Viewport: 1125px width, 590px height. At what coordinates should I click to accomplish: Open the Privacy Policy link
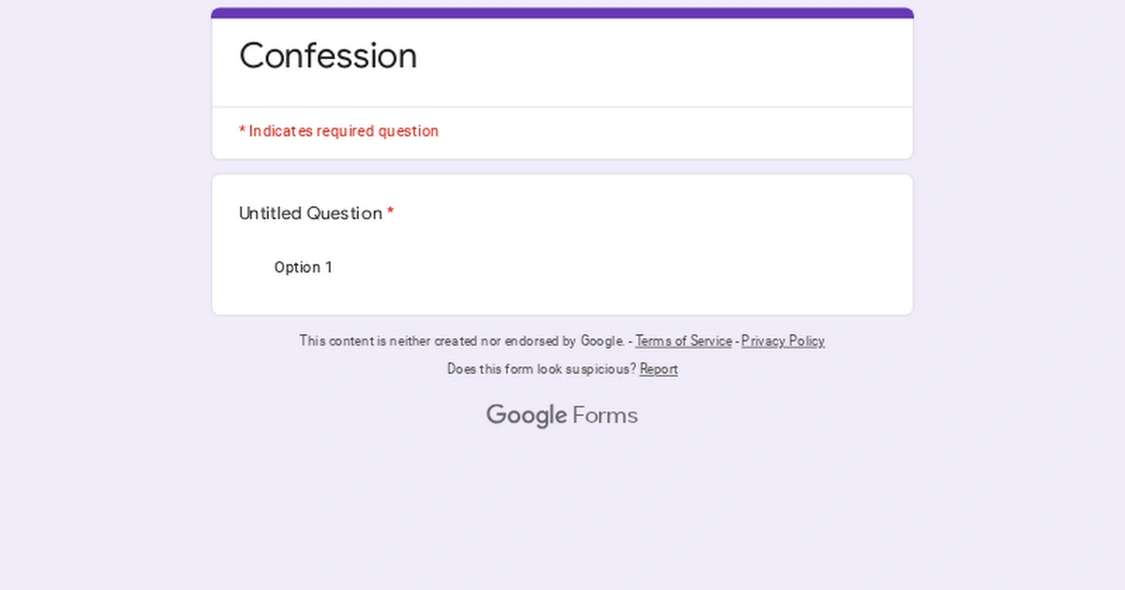783,341
